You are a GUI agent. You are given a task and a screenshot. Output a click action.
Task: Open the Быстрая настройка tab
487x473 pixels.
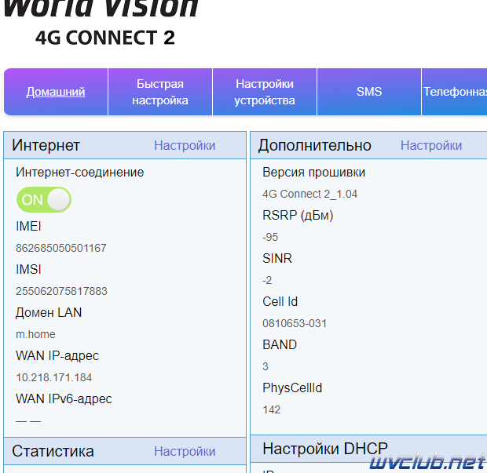[x=160, y=92]
